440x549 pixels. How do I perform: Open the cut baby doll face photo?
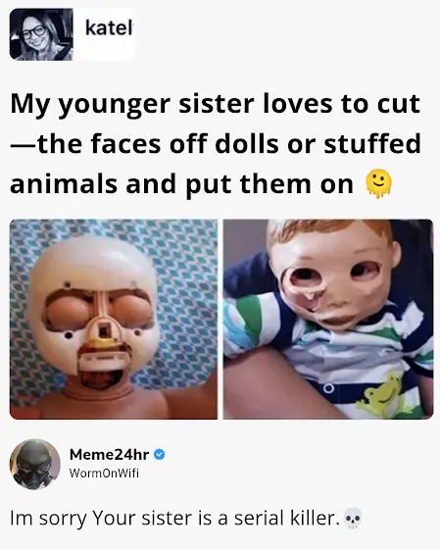[x=328, y=319]
